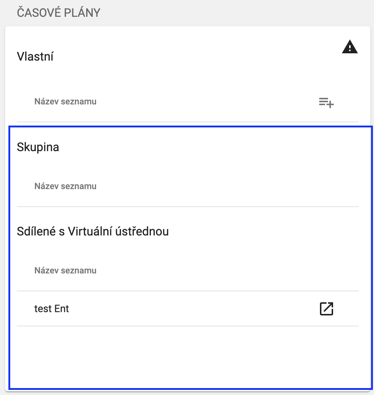Viewport: 374px width, 395px height.
Task: Click the "Vlastní" section heading
Action: pos(35,57)
